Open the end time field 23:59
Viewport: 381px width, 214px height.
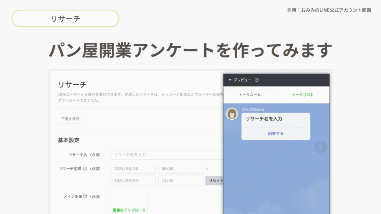coord(180,181)
